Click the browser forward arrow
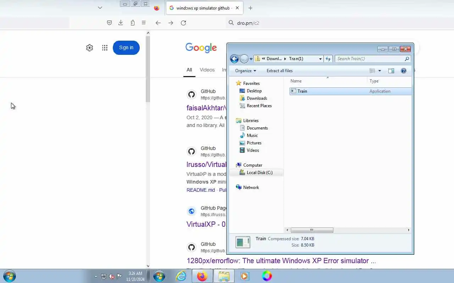This screenshot has height=283, width=454. click(171, 23)
